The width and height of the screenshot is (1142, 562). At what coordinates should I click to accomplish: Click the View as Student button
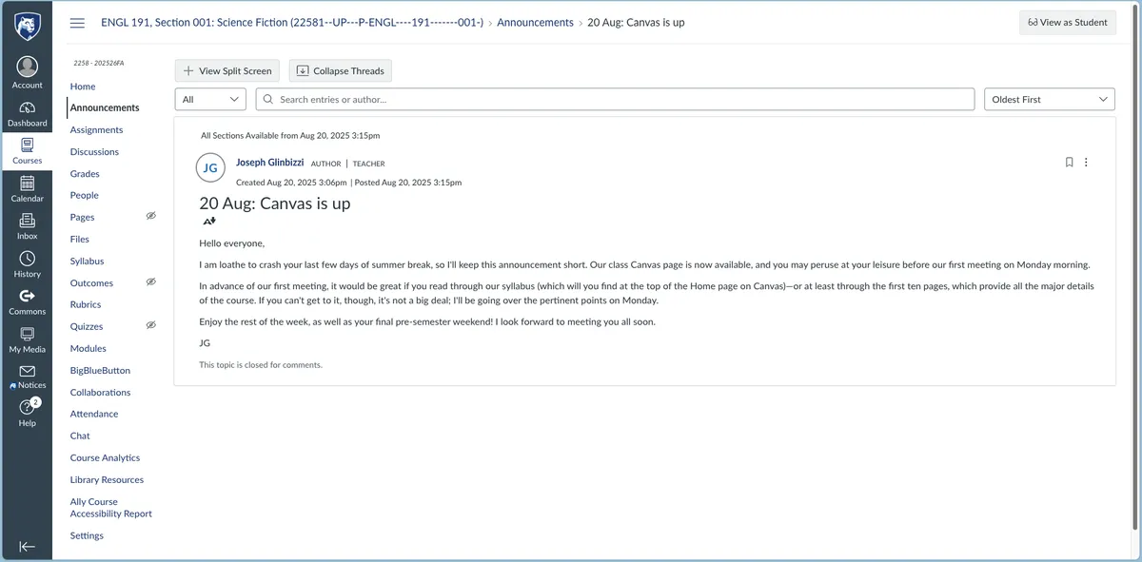1067,23
